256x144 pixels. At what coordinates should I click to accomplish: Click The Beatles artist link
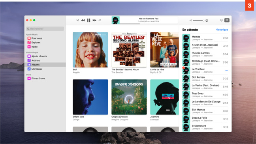point(117,73)
